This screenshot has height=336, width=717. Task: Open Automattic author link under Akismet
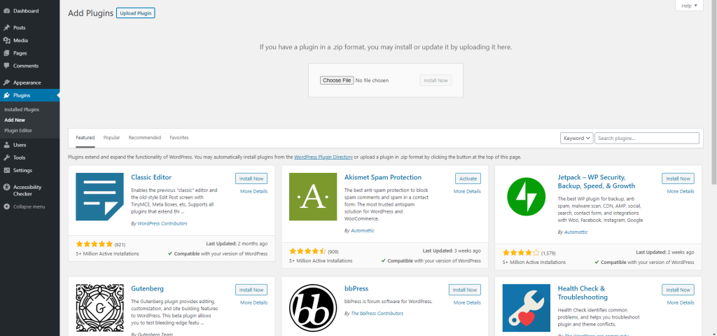pyautogui.click(x=363, y=231)
